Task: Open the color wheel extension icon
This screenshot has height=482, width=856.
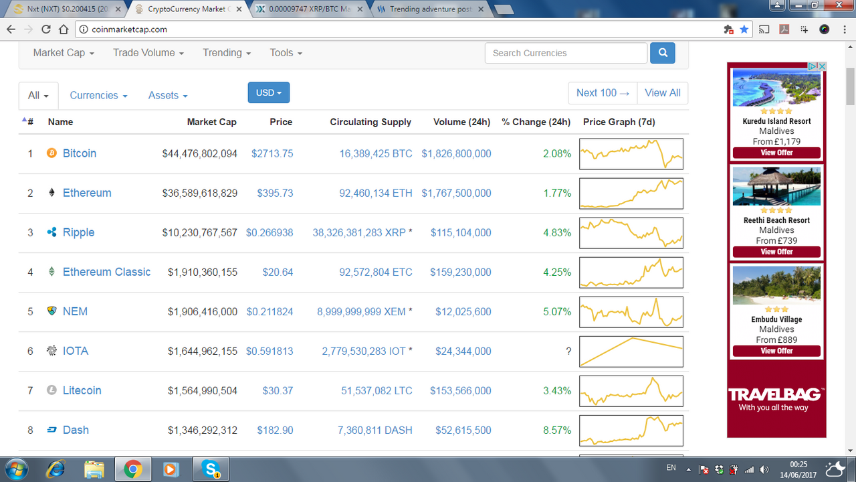Action: tap(825, 29)
